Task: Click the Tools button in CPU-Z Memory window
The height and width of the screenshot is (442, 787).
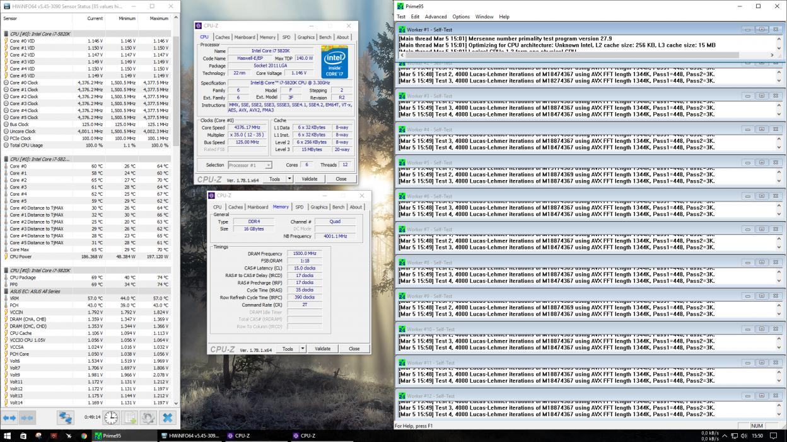Action: 288,349
